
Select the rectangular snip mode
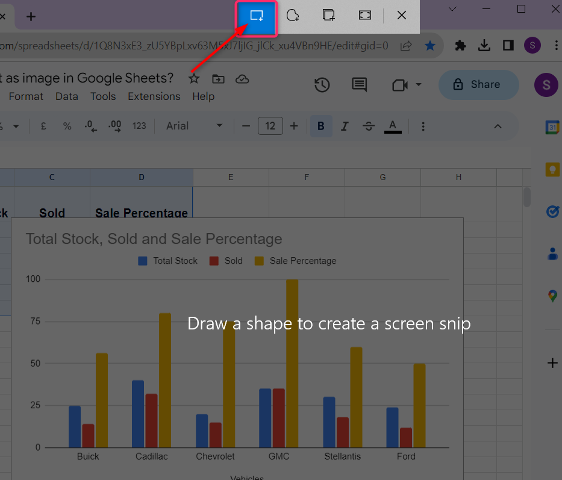point(256,16)
